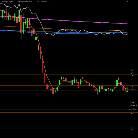Click the "V: 6.15 X" volume text
Screen dimensions: 138x138
click(x=133, y=106)
